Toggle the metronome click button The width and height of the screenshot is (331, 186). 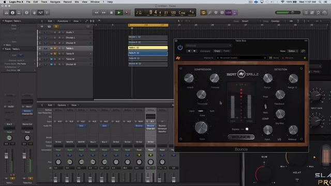coord(234,12)
